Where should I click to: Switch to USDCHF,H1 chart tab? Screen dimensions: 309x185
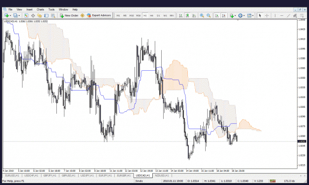pos(31,176)
